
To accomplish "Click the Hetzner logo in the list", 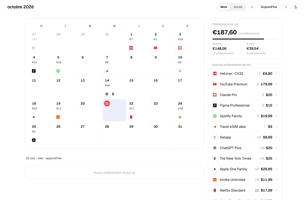I will (215, 74).
